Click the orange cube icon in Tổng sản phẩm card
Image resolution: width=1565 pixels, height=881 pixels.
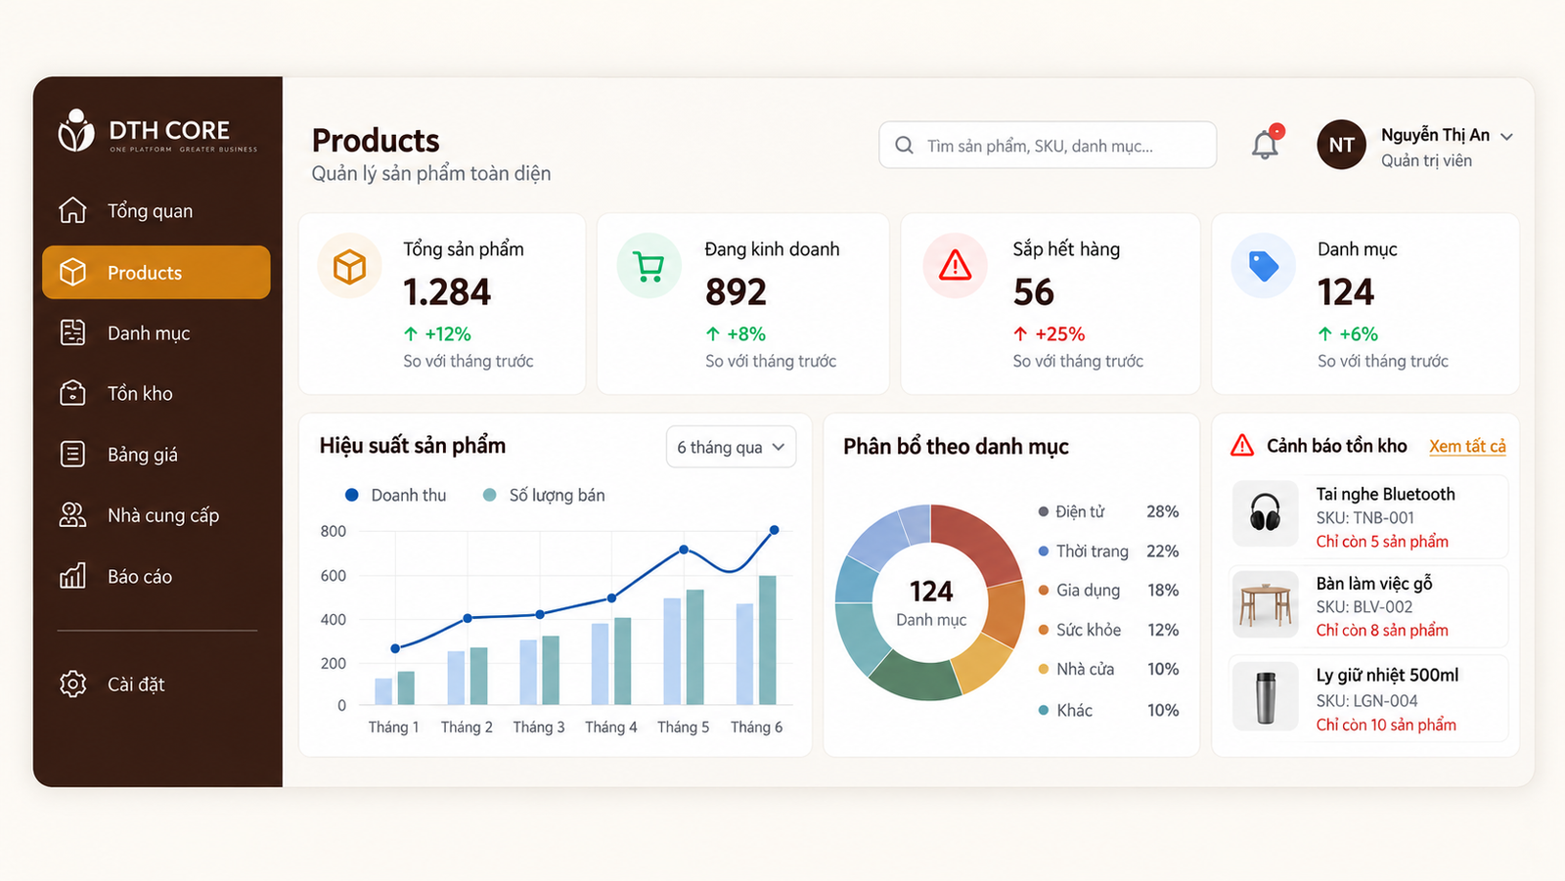coord(349,266)
